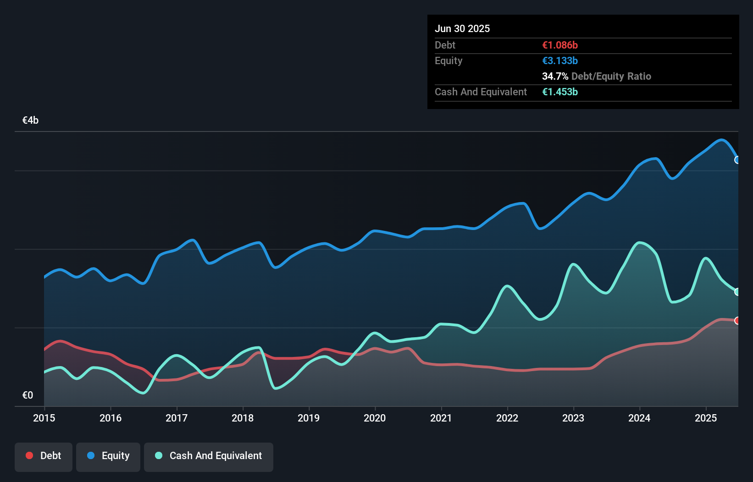Image resolution: width=753 pixels, height=482 pixels.
Task: Expand the Debt/Equity Ratio row
Action: click(x=597, y=77)
